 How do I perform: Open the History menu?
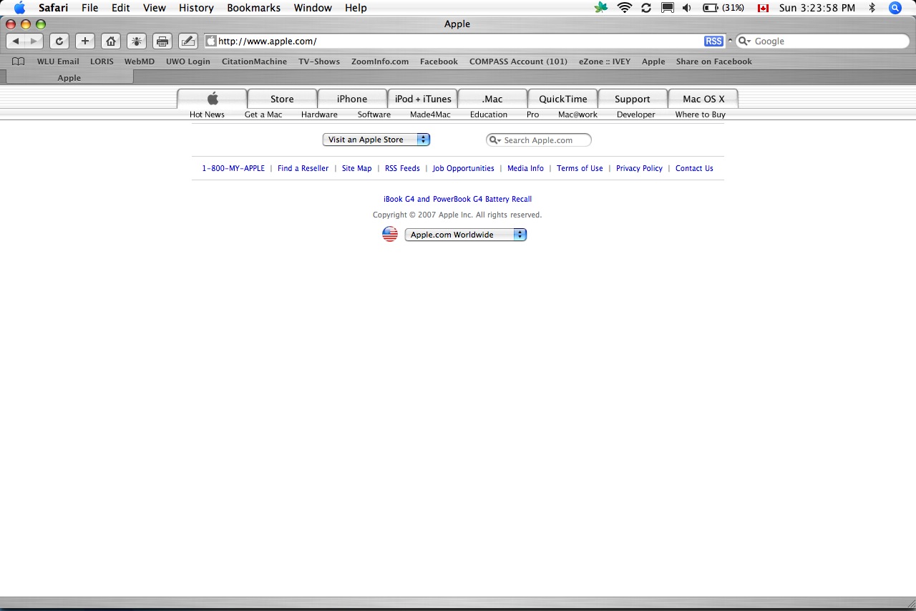196,8
